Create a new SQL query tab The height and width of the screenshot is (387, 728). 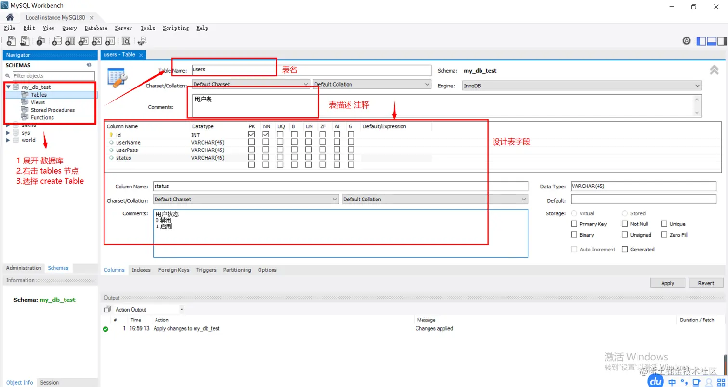(11, 41)
